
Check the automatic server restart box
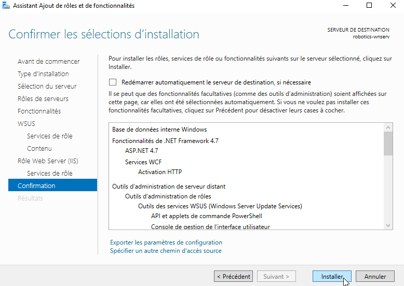(x=113, y=82)
